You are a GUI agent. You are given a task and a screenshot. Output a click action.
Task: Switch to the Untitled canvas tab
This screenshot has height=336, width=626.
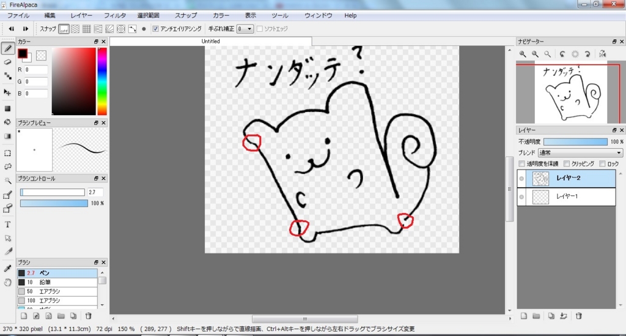211,41
